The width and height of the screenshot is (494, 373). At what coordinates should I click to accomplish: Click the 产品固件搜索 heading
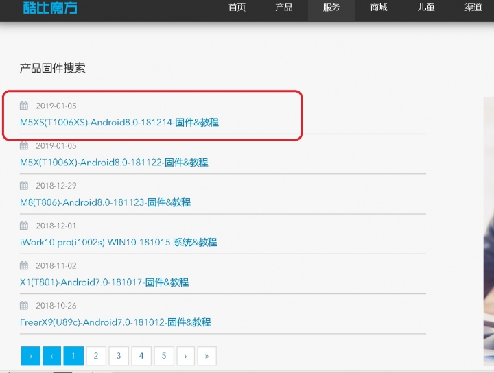pos(52,68)
